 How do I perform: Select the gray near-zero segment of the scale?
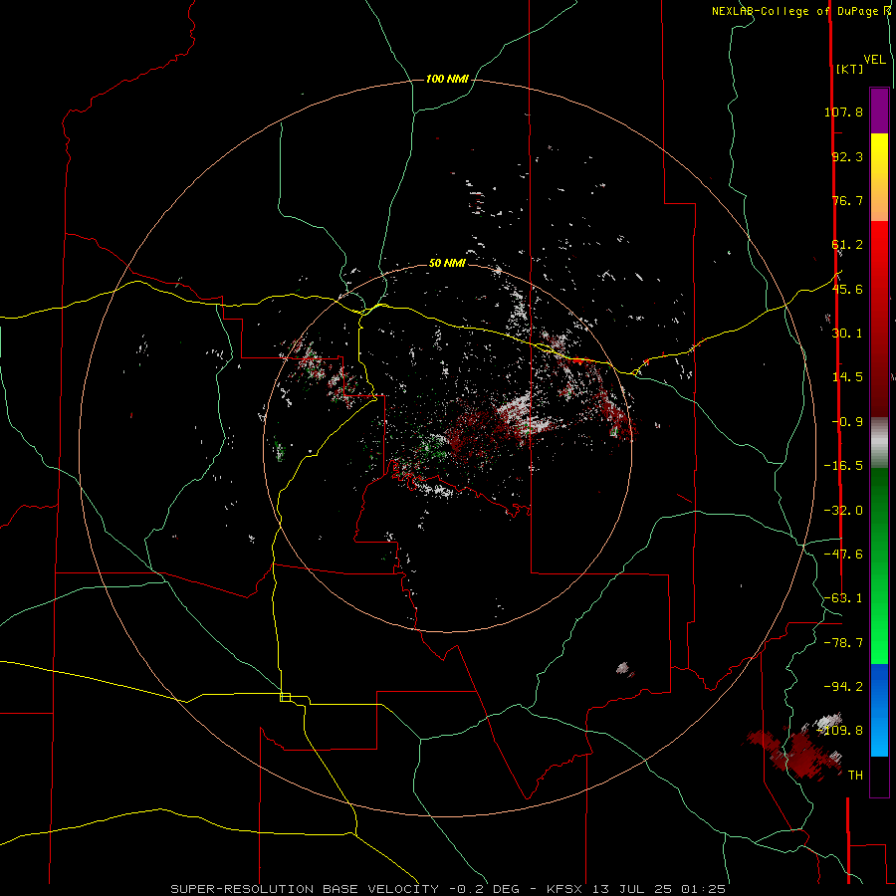click(879, 441)
